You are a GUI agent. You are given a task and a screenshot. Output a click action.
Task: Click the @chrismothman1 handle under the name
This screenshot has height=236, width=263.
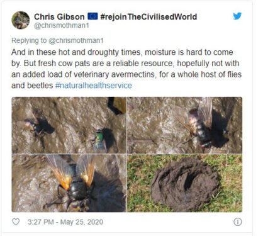click(62, 26)
